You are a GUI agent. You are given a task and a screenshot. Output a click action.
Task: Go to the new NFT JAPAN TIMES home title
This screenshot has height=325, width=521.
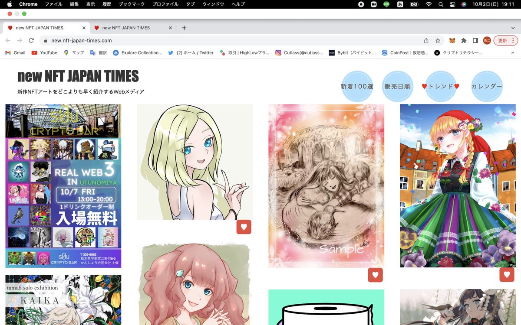coord(78,76)
